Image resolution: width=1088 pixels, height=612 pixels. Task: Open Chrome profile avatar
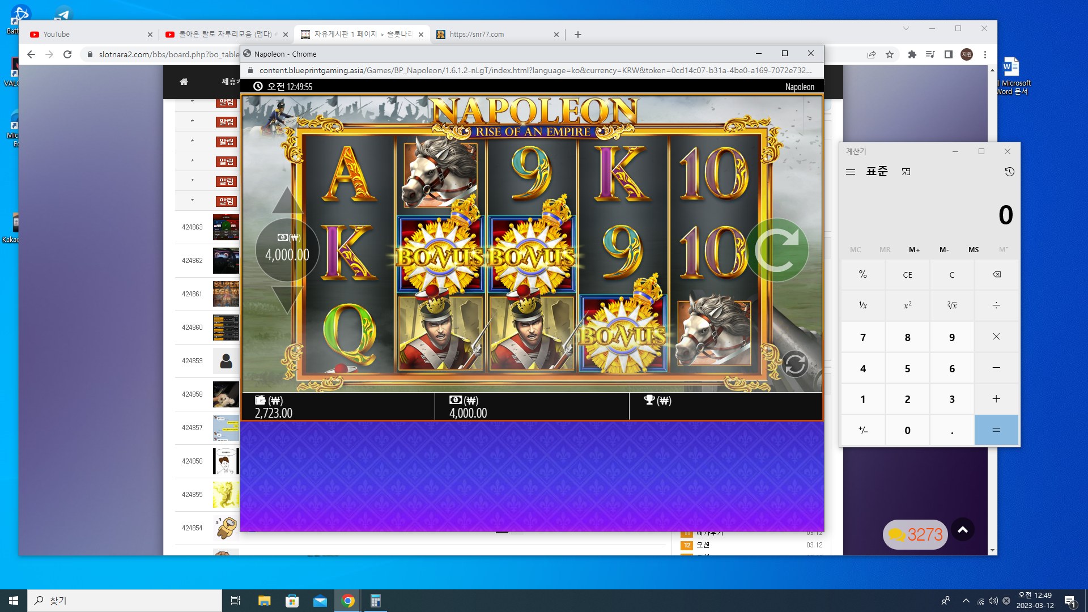tap(967, 54)
